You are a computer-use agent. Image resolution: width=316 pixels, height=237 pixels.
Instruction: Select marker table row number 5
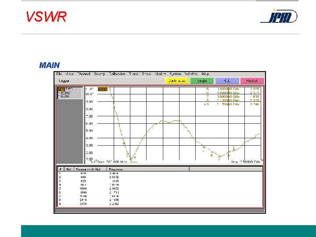[x=160, y=189]
